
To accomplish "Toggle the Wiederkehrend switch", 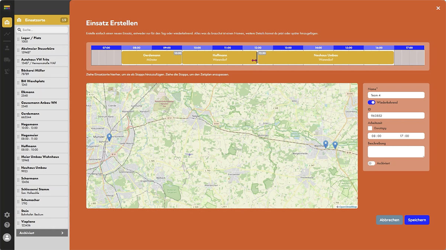I will [x=371, y=102].
